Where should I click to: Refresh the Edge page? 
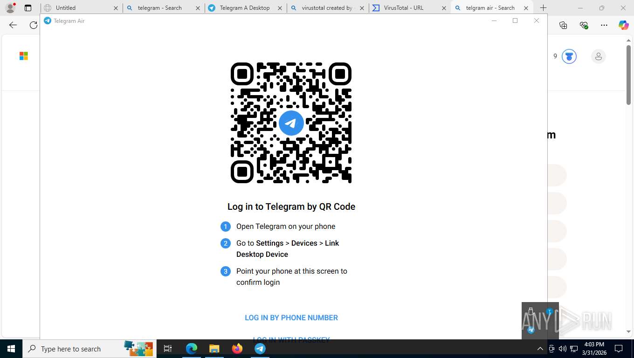tap(34, 25)
